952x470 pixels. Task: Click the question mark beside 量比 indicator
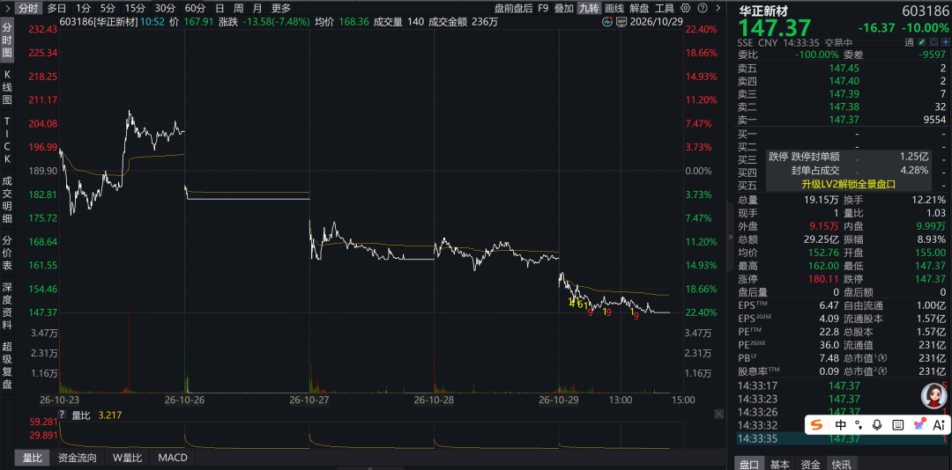pyautogui.click(x=62, y=415)
